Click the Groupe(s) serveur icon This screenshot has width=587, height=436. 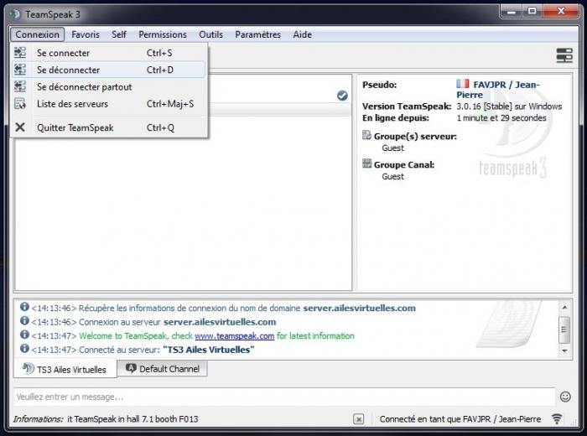click(367, 135)
